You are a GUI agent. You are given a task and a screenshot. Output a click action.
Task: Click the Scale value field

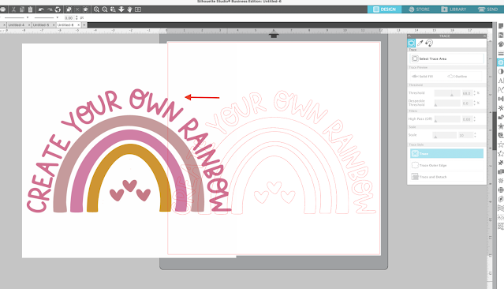coord(465,136)
